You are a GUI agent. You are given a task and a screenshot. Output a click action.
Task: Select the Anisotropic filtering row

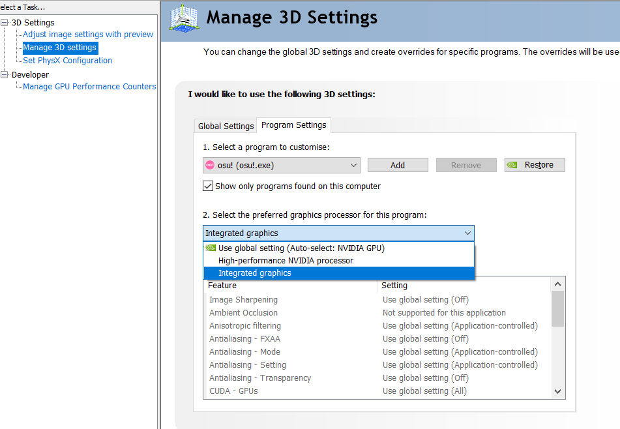(x=377, y=326)
